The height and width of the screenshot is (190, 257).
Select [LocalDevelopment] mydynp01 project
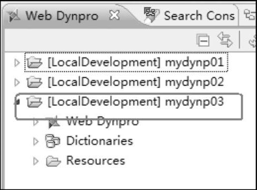point(136,62)
